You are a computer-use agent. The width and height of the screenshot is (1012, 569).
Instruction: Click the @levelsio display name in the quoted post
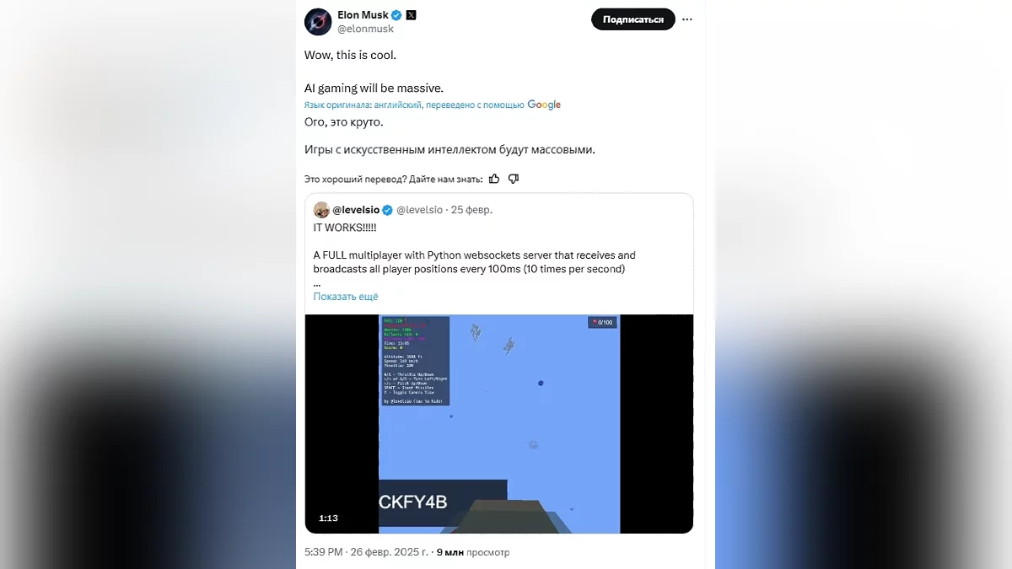pyautogui.click(x=356, y=210)
